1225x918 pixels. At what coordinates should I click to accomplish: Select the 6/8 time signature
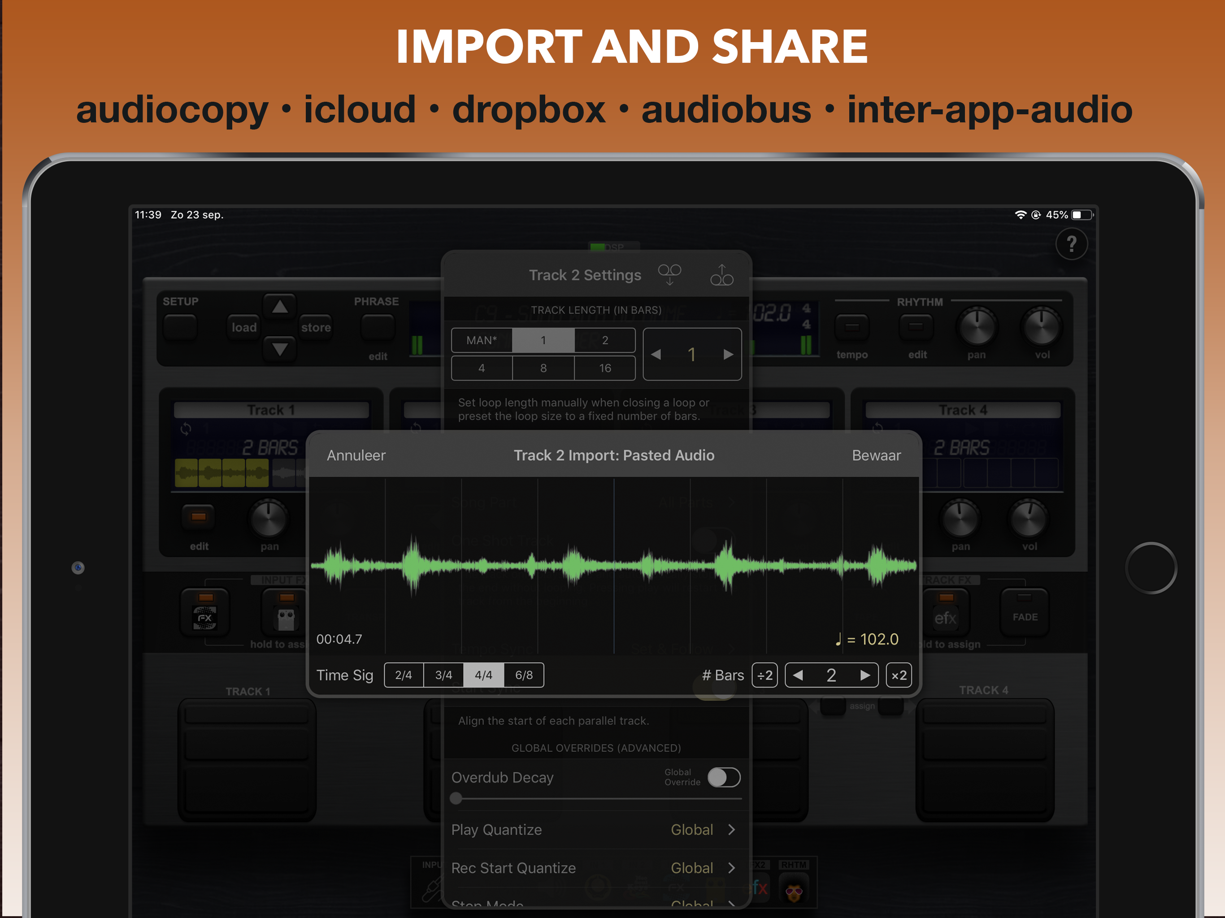(x=524, y=675)
